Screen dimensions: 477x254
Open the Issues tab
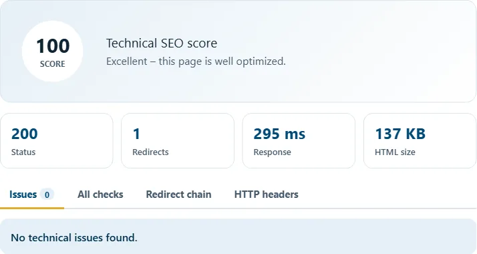click(32, 195)
